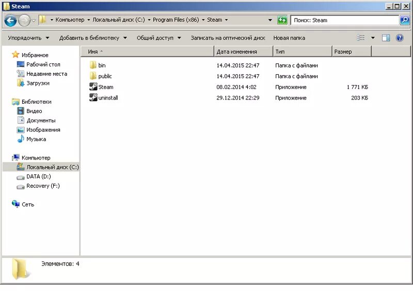Select Компьютер in the breadcrumb path

tap(70, 20)
